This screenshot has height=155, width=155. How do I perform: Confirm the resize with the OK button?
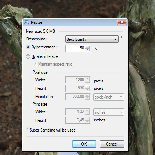[84, 144]
